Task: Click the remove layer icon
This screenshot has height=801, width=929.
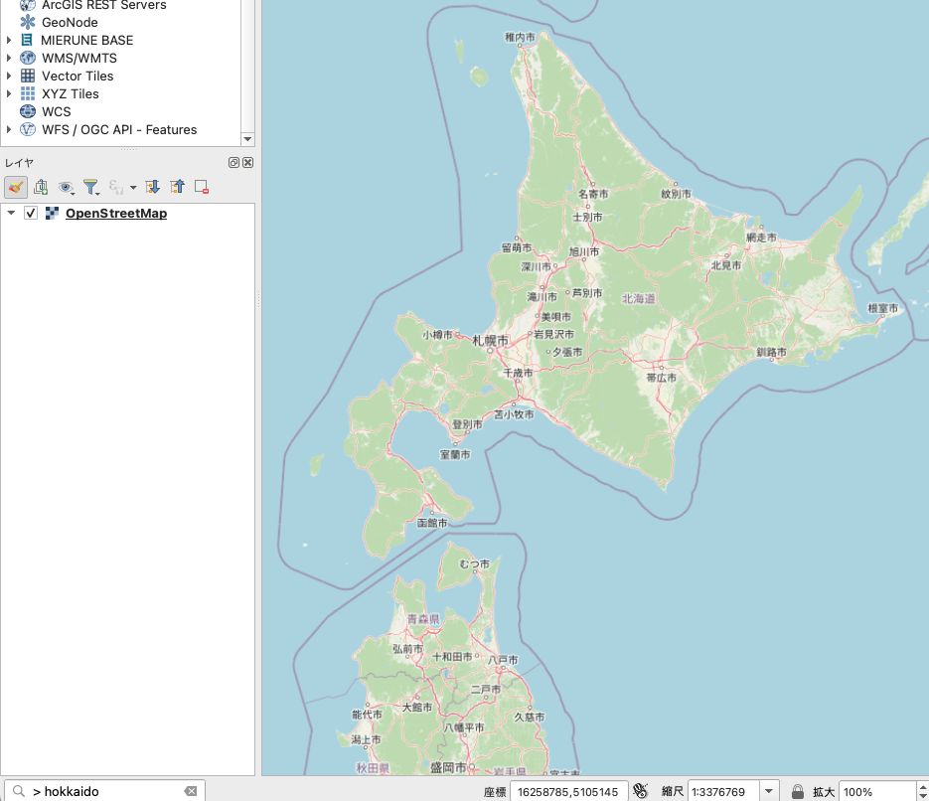Action: [x=202, y=187]
